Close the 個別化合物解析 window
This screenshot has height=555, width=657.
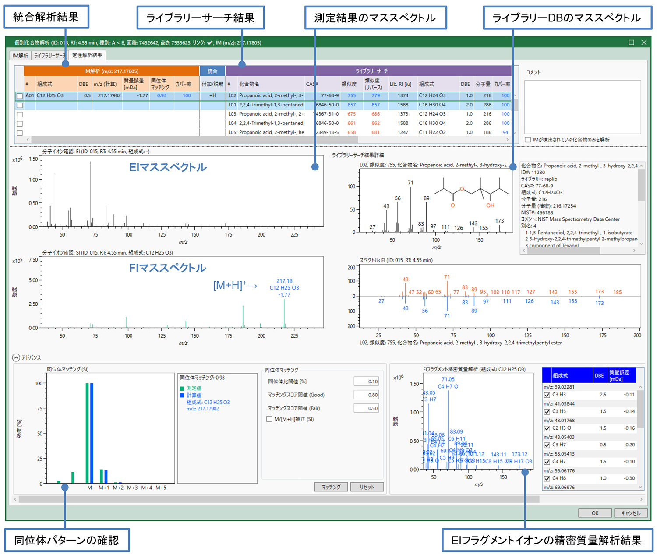644,42
